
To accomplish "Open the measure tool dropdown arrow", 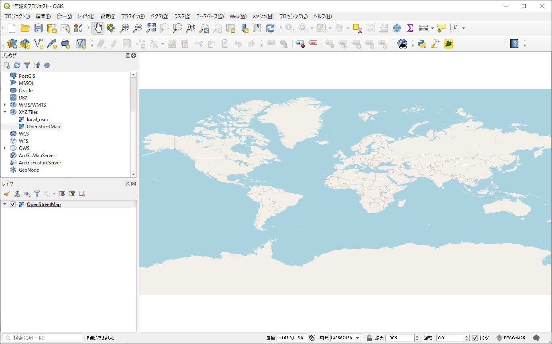I will pyautogui.click(x=432, y=28).
